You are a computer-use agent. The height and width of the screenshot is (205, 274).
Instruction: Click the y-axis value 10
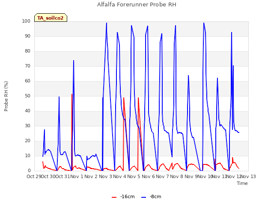tap(27, 155)
